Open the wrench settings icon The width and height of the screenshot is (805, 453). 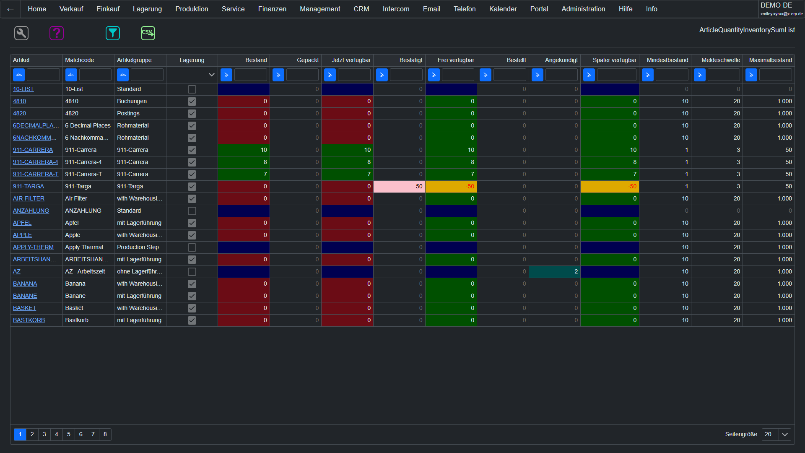(21, 33)
